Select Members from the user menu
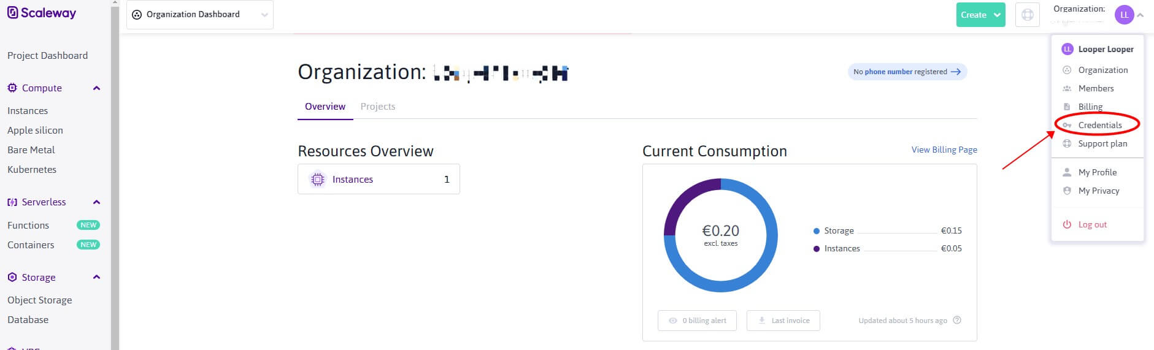The height and width of the screenshot is (350, 1154). coord(1096,88)
